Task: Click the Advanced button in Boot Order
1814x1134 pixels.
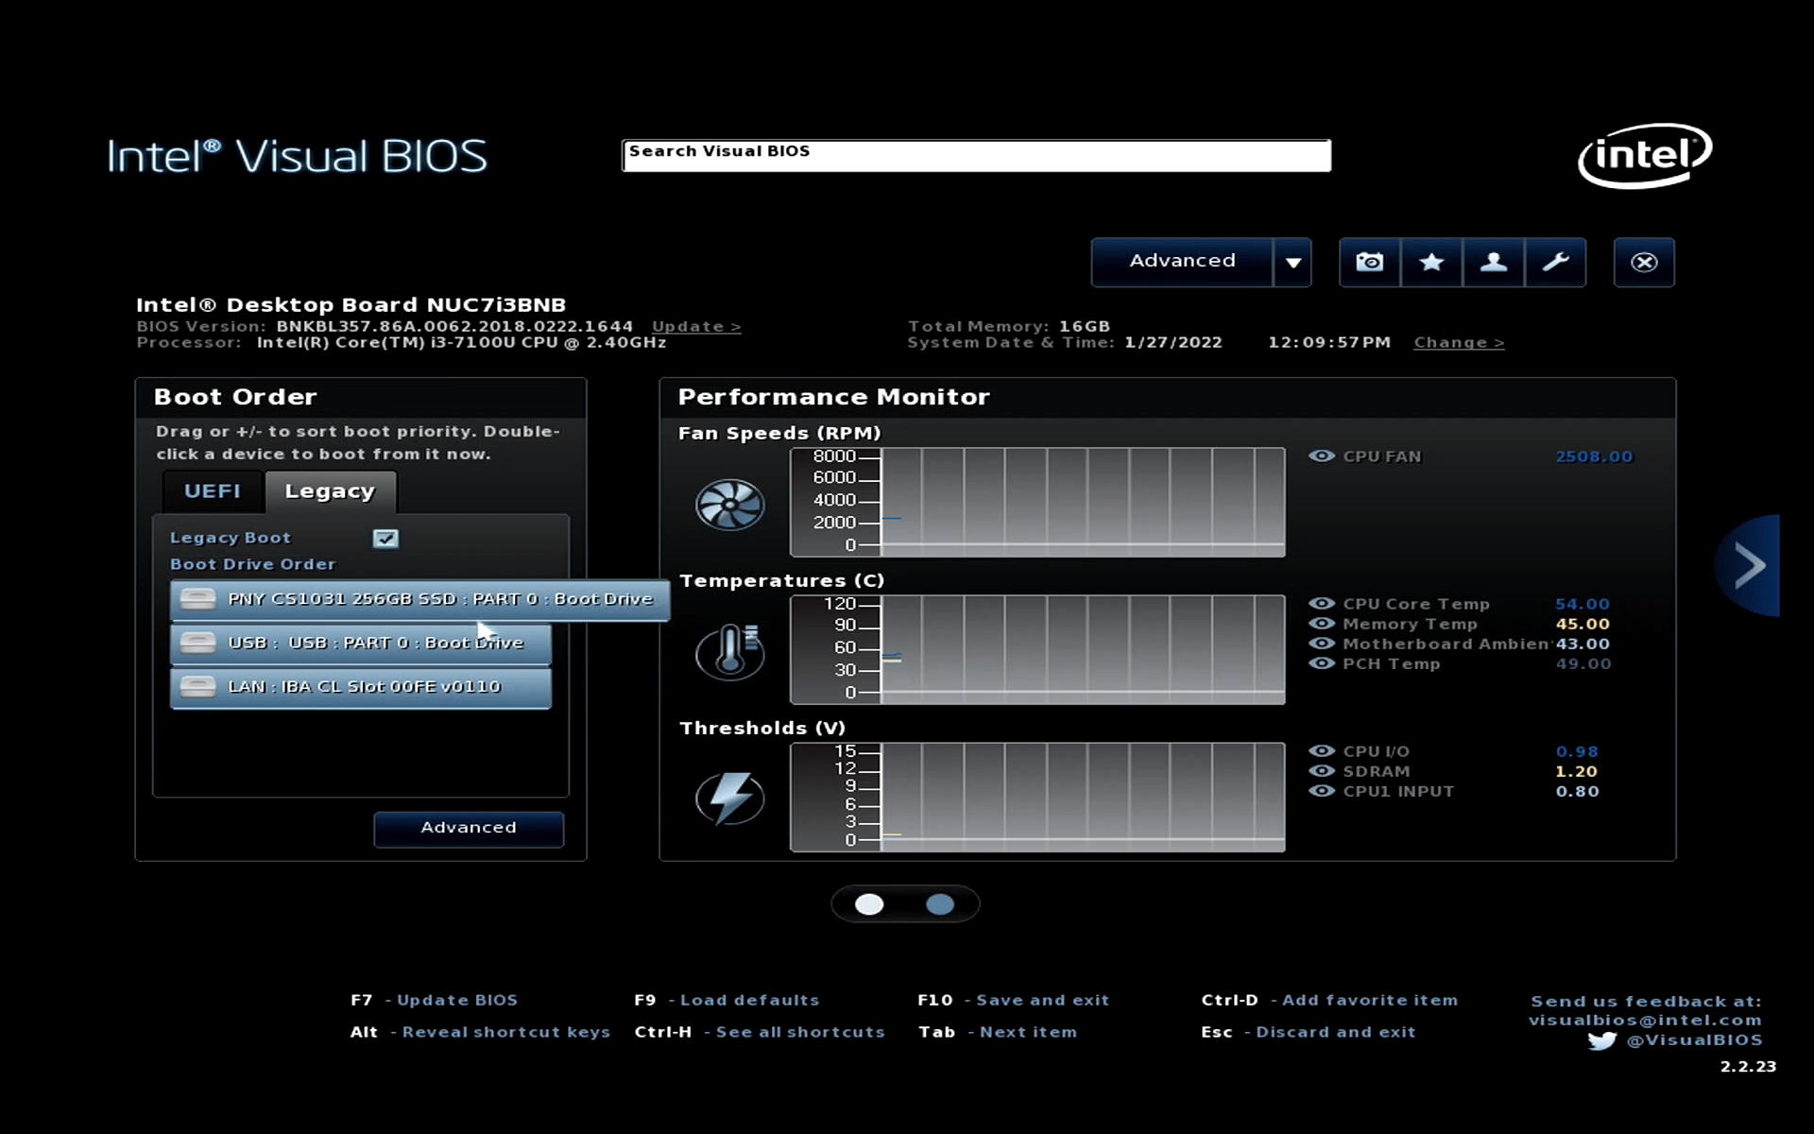Action: 469,828
